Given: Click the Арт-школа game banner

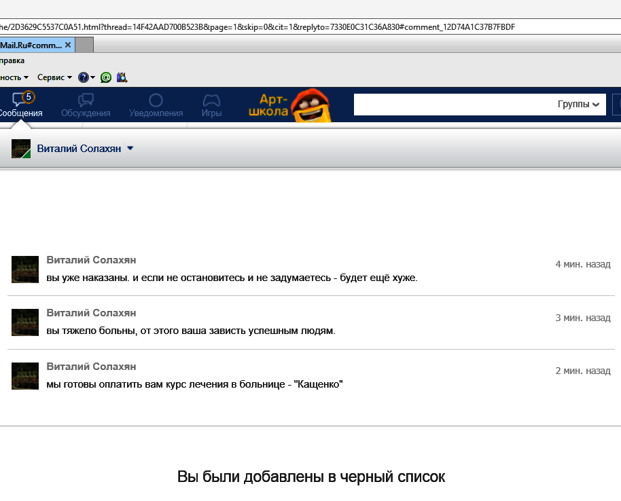Looking at the screenshot, I should (x=291, y=106).
